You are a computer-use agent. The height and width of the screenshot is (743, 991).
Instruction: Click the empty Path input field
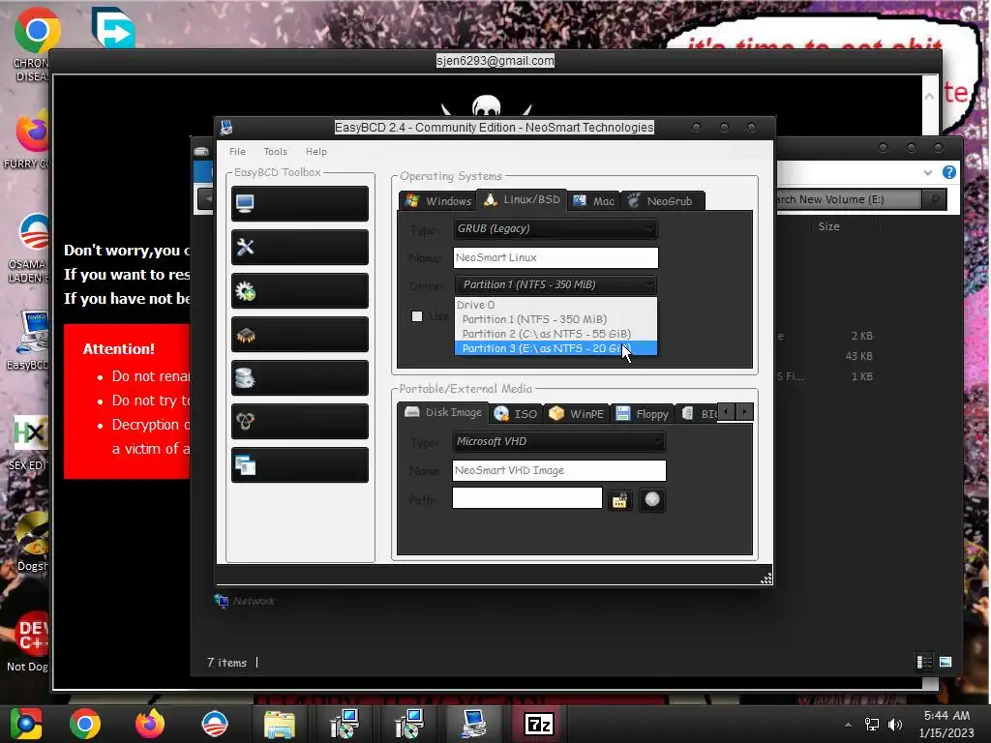point(527,498)
